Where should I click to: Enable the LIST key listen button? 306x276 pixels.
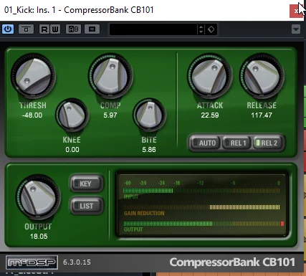coord(86,206)
